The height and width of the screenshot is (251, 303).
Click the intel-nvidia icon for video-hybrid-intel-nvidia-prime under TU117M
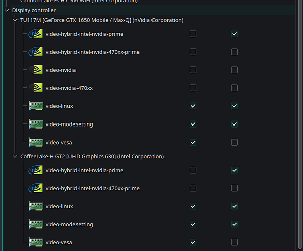36,34
